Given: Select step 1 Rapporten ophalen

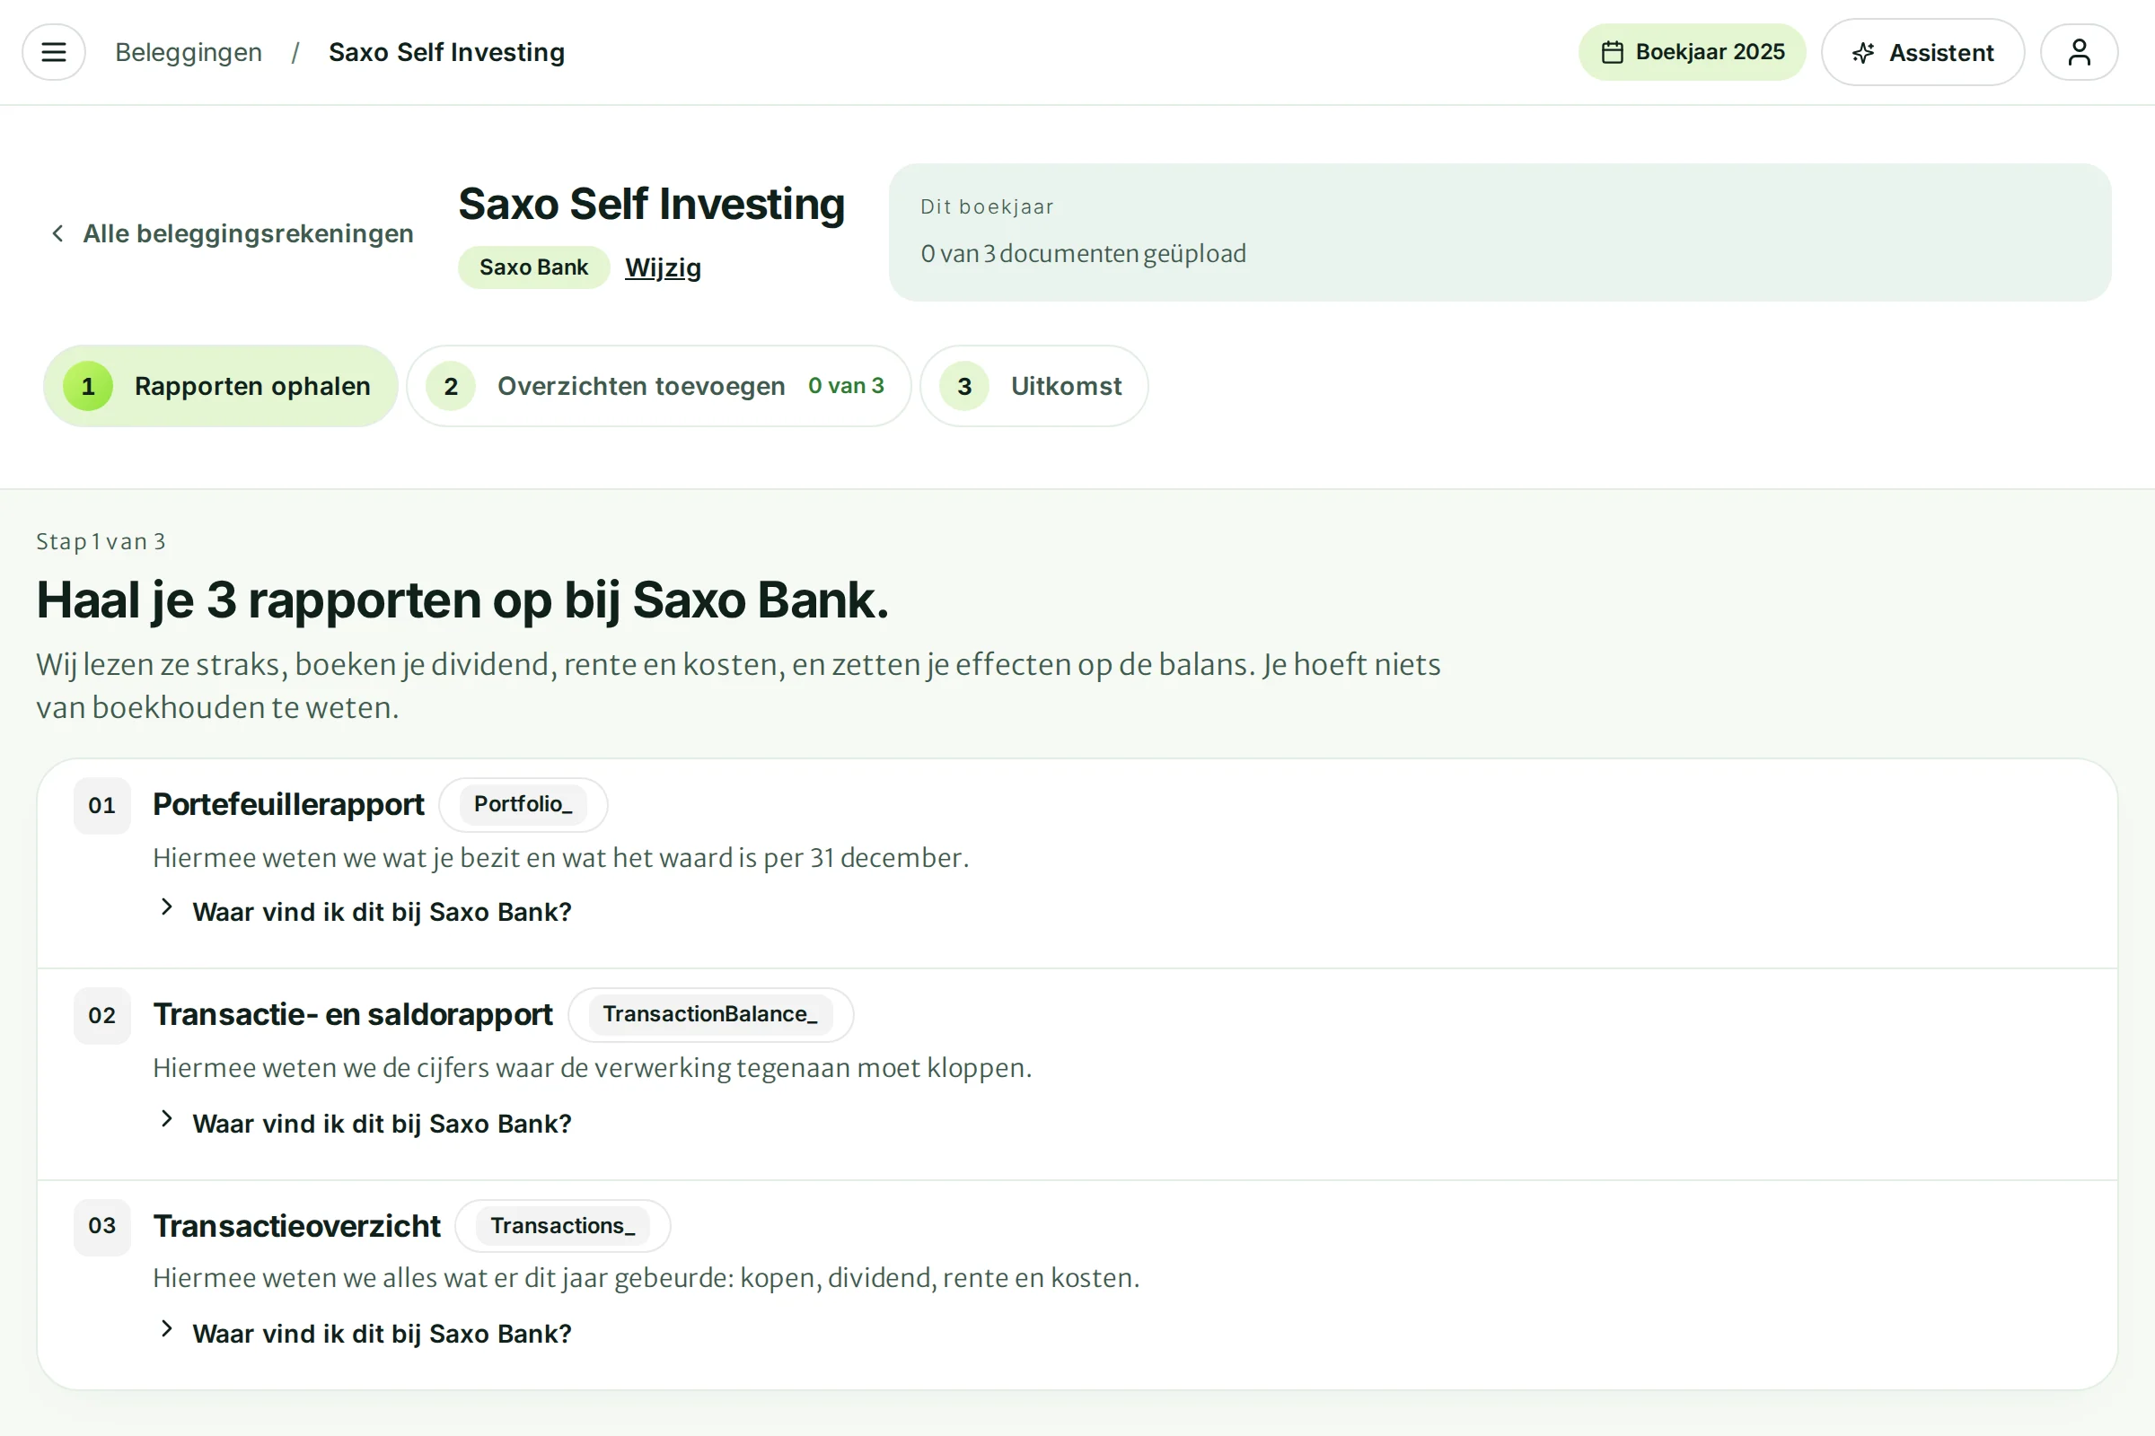Looking at the screenshot, I should point(221,386).
